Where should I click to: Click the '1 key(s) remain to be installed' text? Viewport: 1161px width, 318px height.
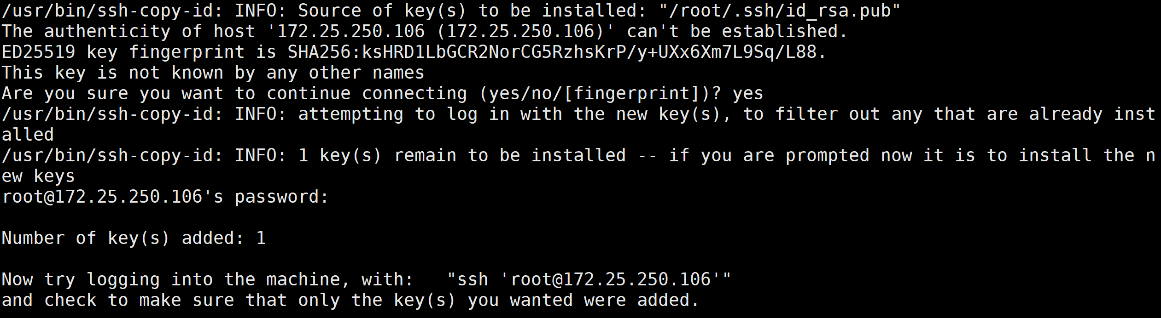[462, 155]
